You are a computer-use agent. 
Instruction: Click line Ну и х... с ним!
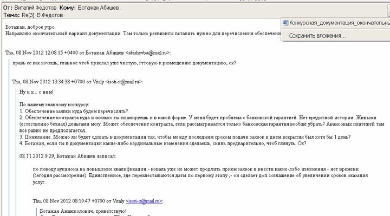pyautogui.click(x=36, y=91)
